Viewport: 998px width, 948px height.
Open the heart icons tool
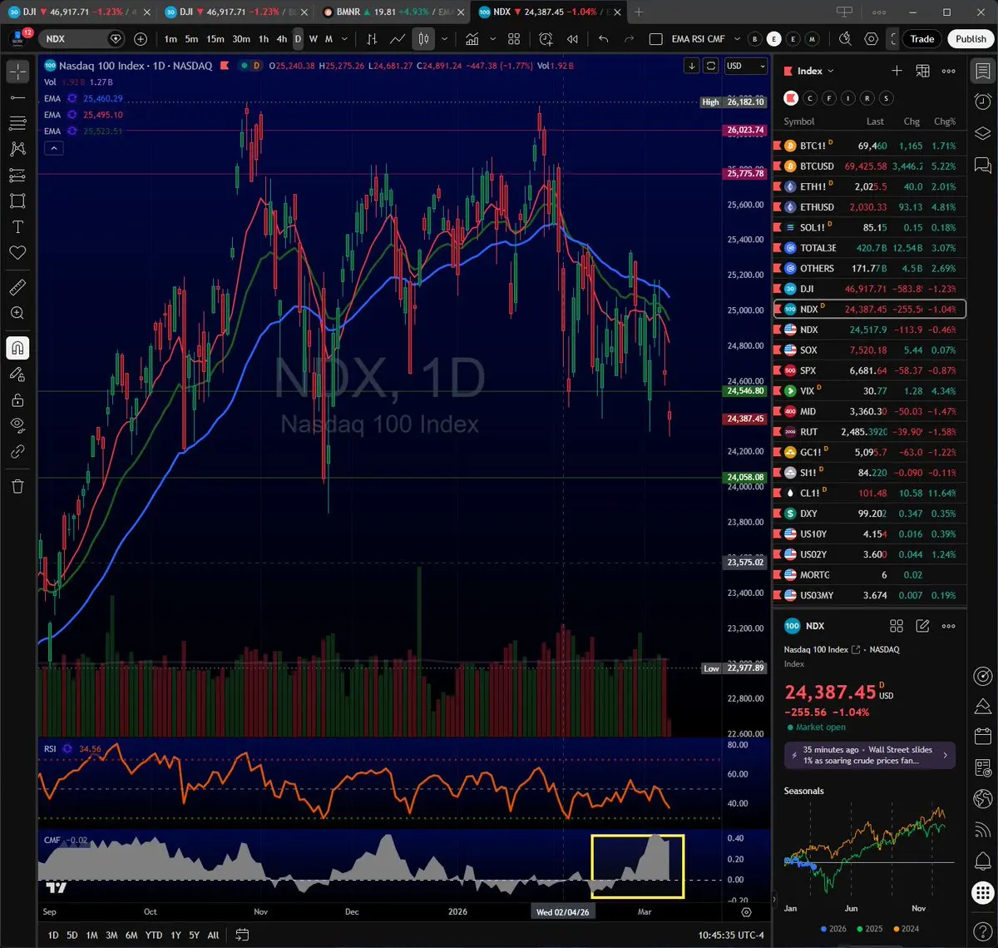[17, 252]
